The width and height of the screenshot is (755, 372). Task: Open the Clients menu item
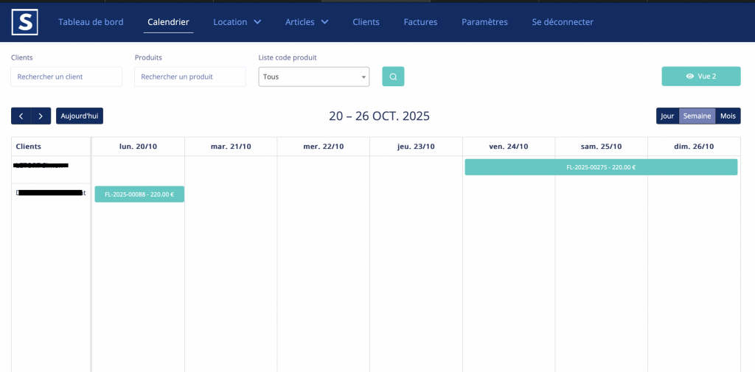click(x=366, y=22)
